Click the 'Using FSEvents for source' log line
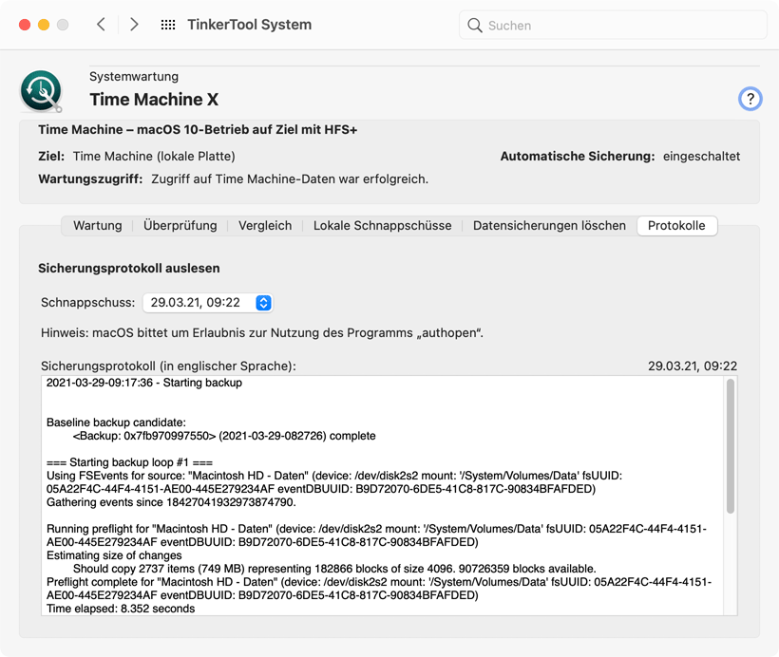This screenshot has height=657, width=779. click(x=333, y=482)
